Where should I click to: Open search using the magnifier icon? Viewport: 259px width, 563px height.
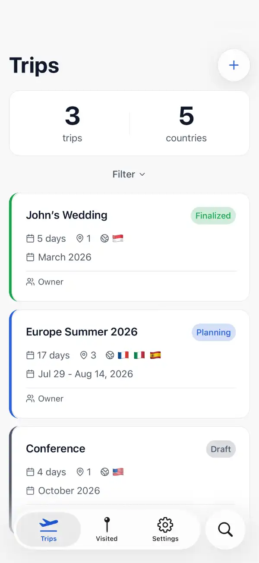click(224, 529)
